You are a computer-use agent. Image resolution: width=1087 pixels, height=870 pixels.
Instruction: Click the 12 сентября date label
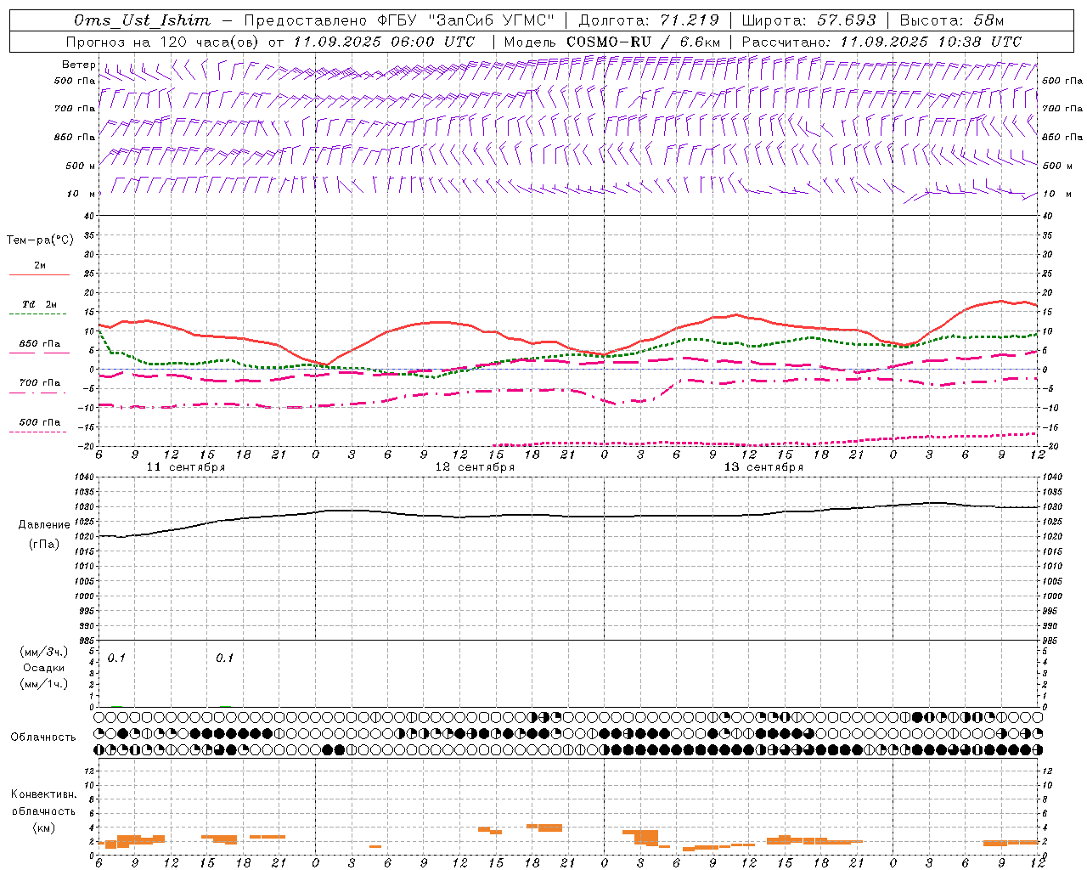pos(475,467)
